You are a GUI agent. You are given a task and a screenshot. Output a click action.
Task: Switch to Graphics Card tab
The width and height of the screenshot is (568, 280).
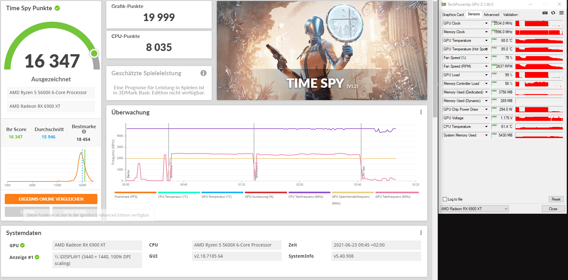click(453, 15)
